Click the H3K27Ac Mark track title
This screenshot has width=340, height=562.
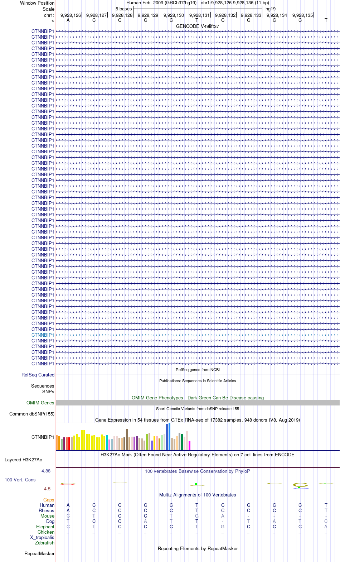[198, 455]
